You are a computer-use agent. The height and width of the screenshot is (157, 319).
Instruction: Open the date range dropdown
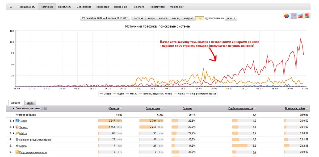[x=105, y=18]
